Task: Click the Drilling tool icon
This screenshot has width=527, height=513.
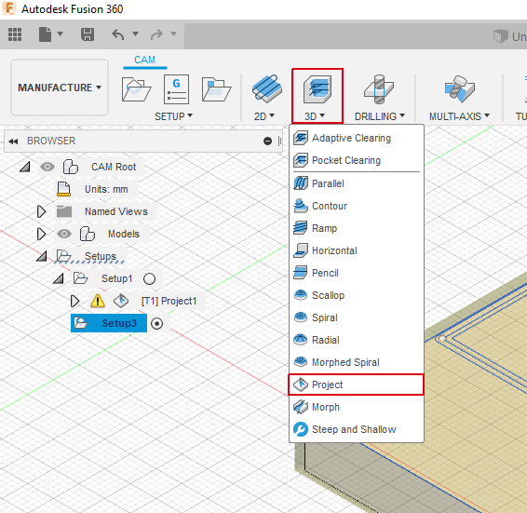Action: pos(379,89)
